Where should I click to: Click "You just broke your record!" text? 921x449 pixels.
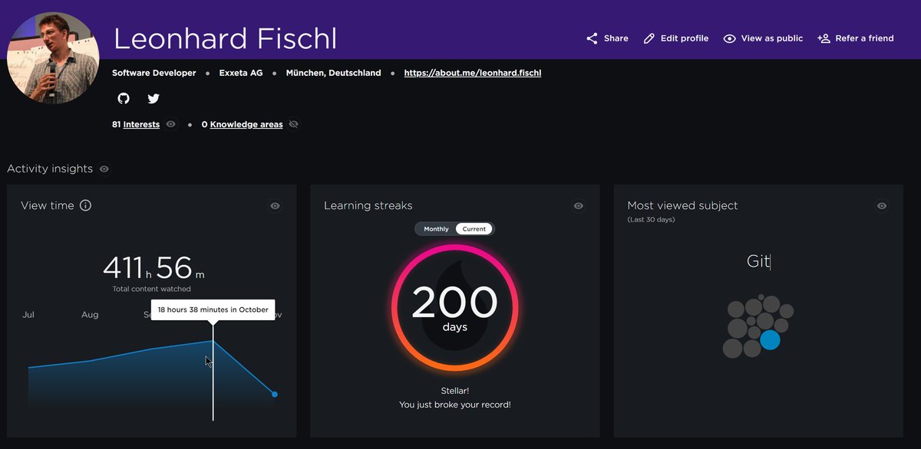(x=455, y=405)
